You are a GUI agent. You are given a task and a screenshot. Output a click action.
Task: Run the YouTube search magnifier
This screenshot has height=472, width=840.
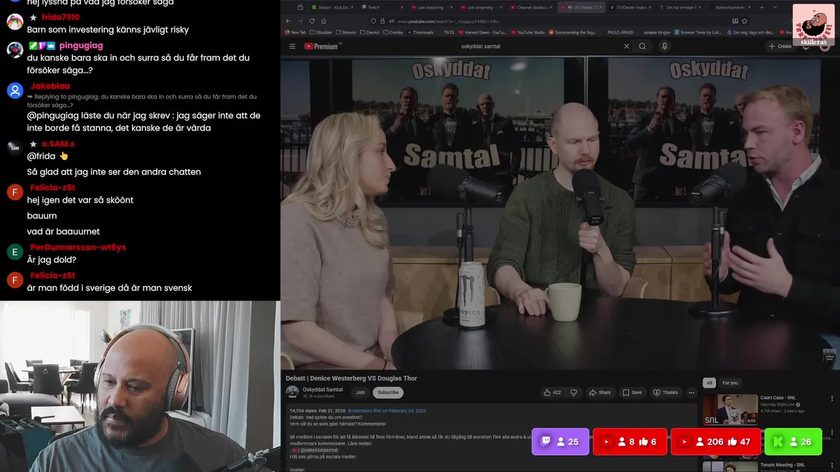(642, 47)
